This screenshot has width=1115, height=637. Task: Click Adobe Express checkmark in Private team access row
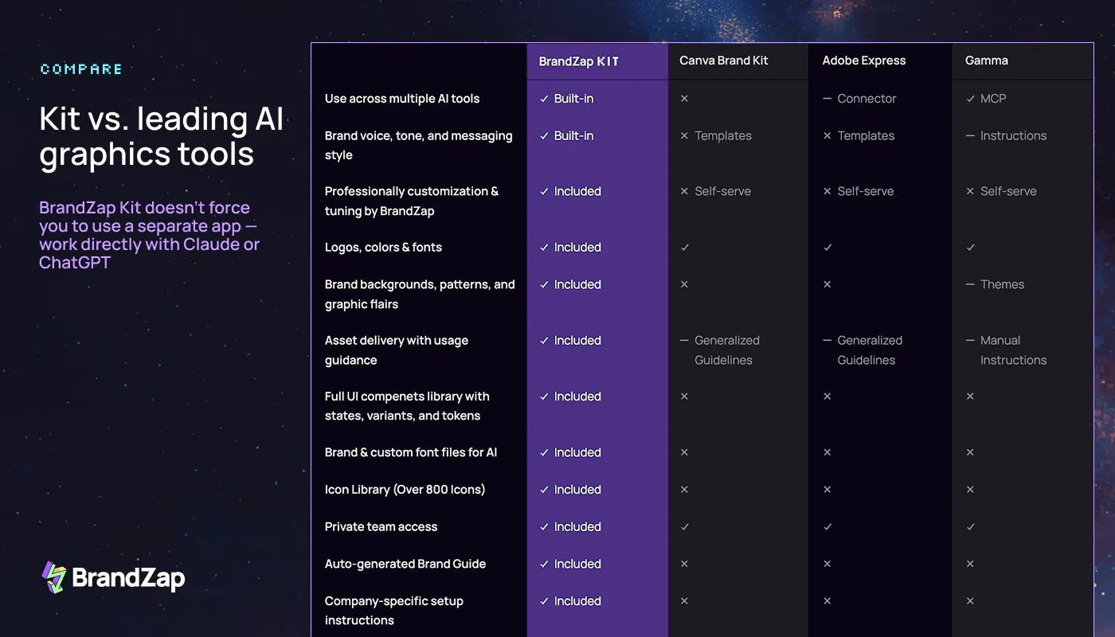pyautogui.click(x=827, y=527)
